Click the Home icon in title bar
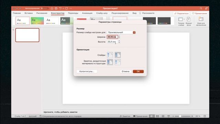The height and width of the screenshot is (124, 220). point(52,8)
